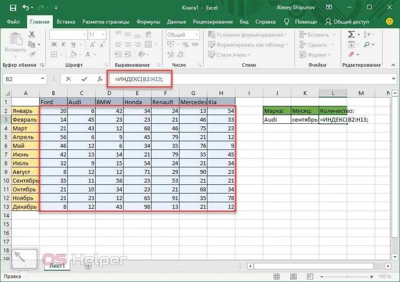Click the Wrap Text icon

[148, 34]
